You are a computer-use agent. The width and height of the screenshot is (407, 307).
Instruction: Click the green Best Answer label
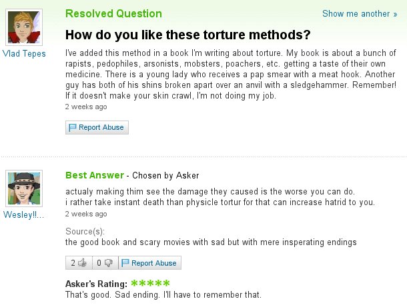(x=94, y=175)
